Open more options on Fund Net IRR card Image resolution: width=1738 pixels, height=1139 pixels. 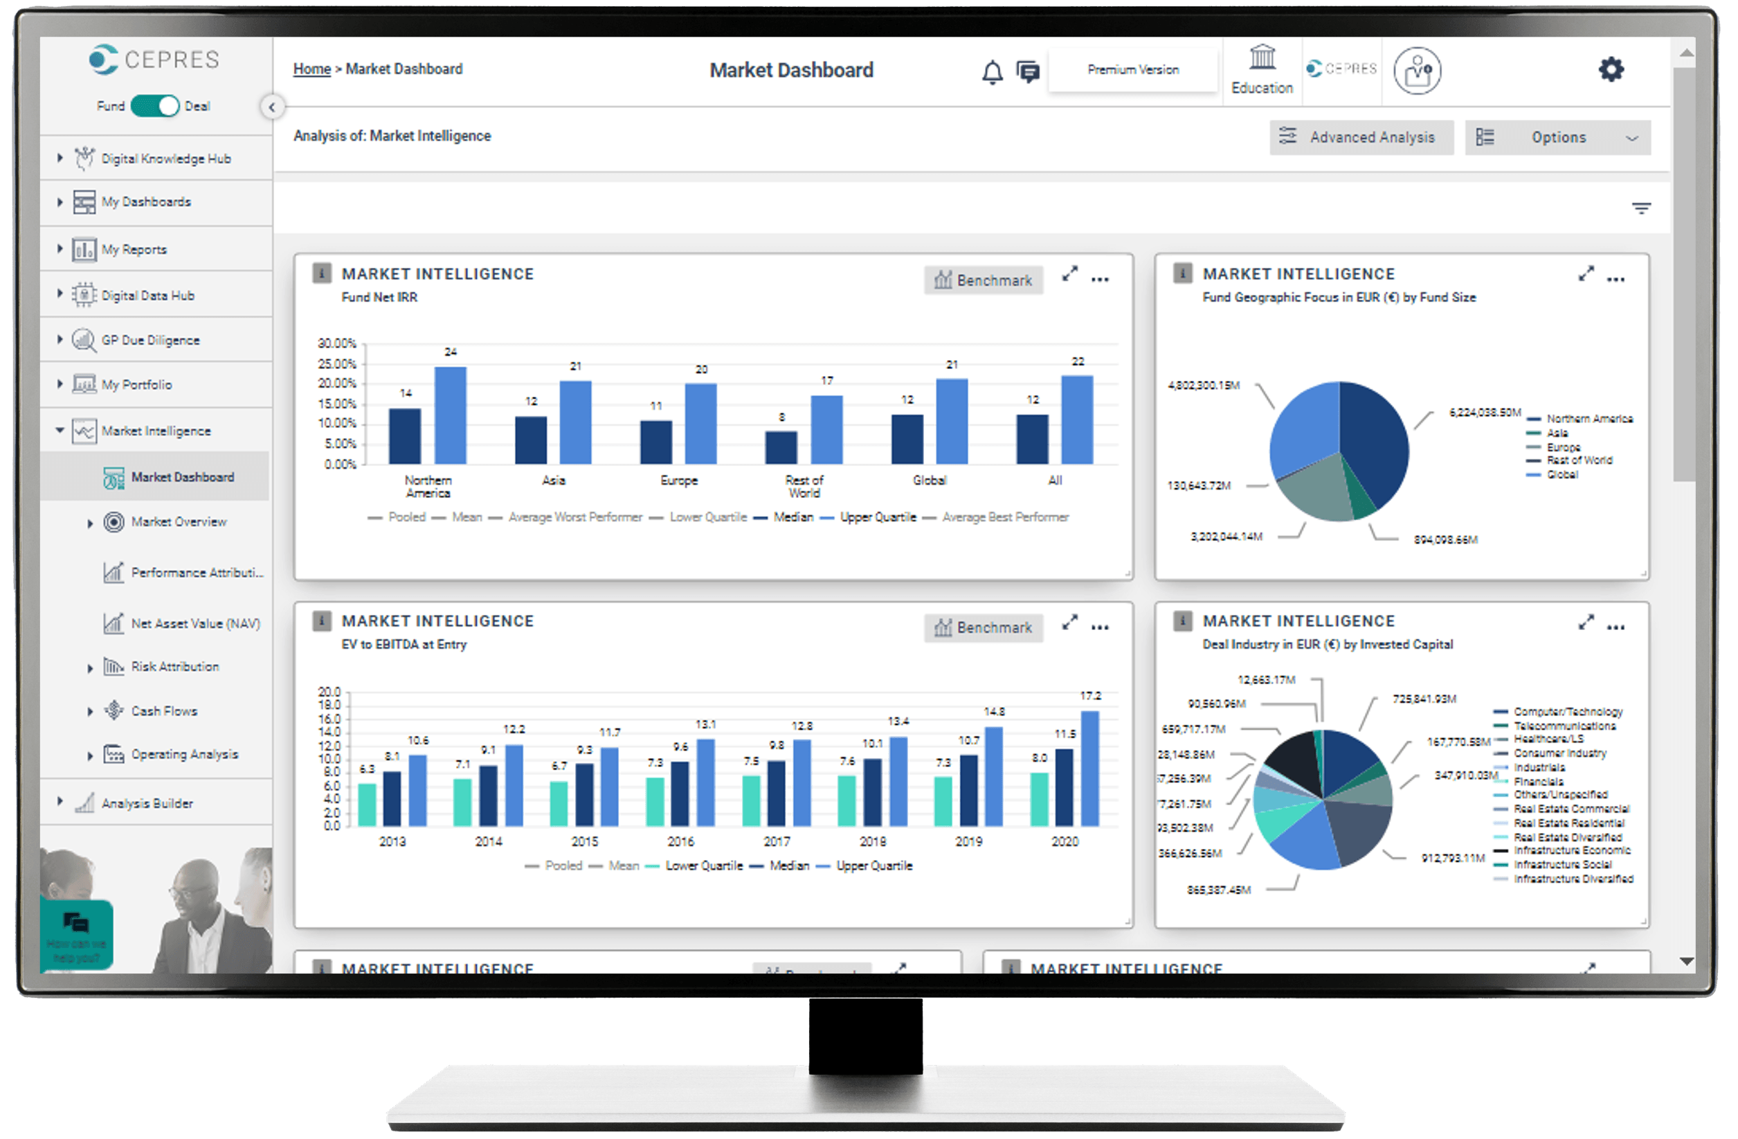tap(1101, 280)
